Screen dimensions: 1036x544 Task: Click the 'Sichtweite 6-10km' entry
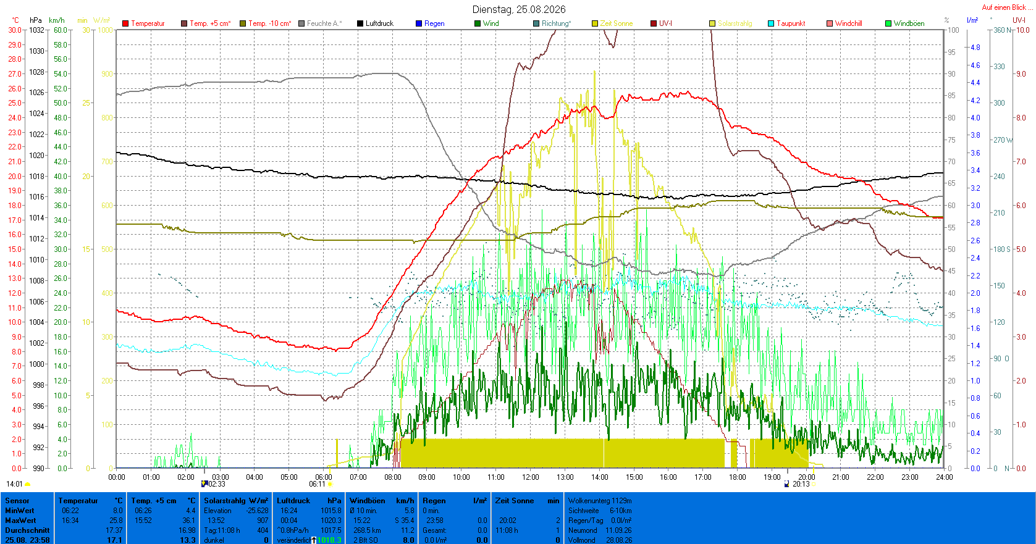pyautogui.click(x=600, y=511)
